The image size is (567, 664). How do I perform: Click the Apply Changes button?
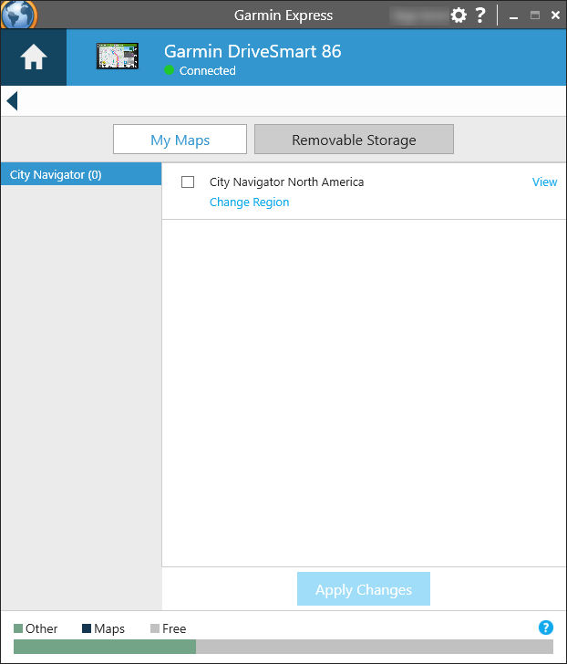tap(364, 589)
